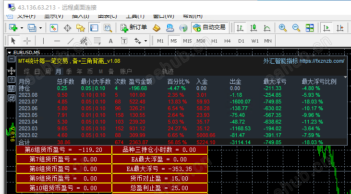Screen dimensions: 351x194
Task: Open the 季 quarterly tab
Action: (69, 71)
